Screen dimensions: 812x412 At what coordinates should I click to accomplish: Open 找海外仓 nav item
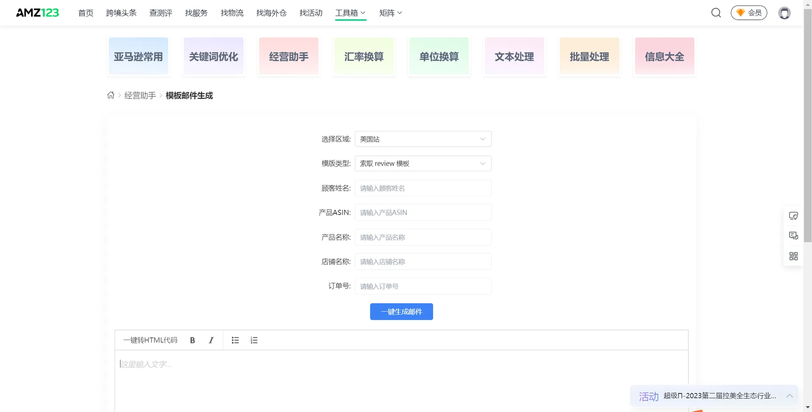(272, 13)
